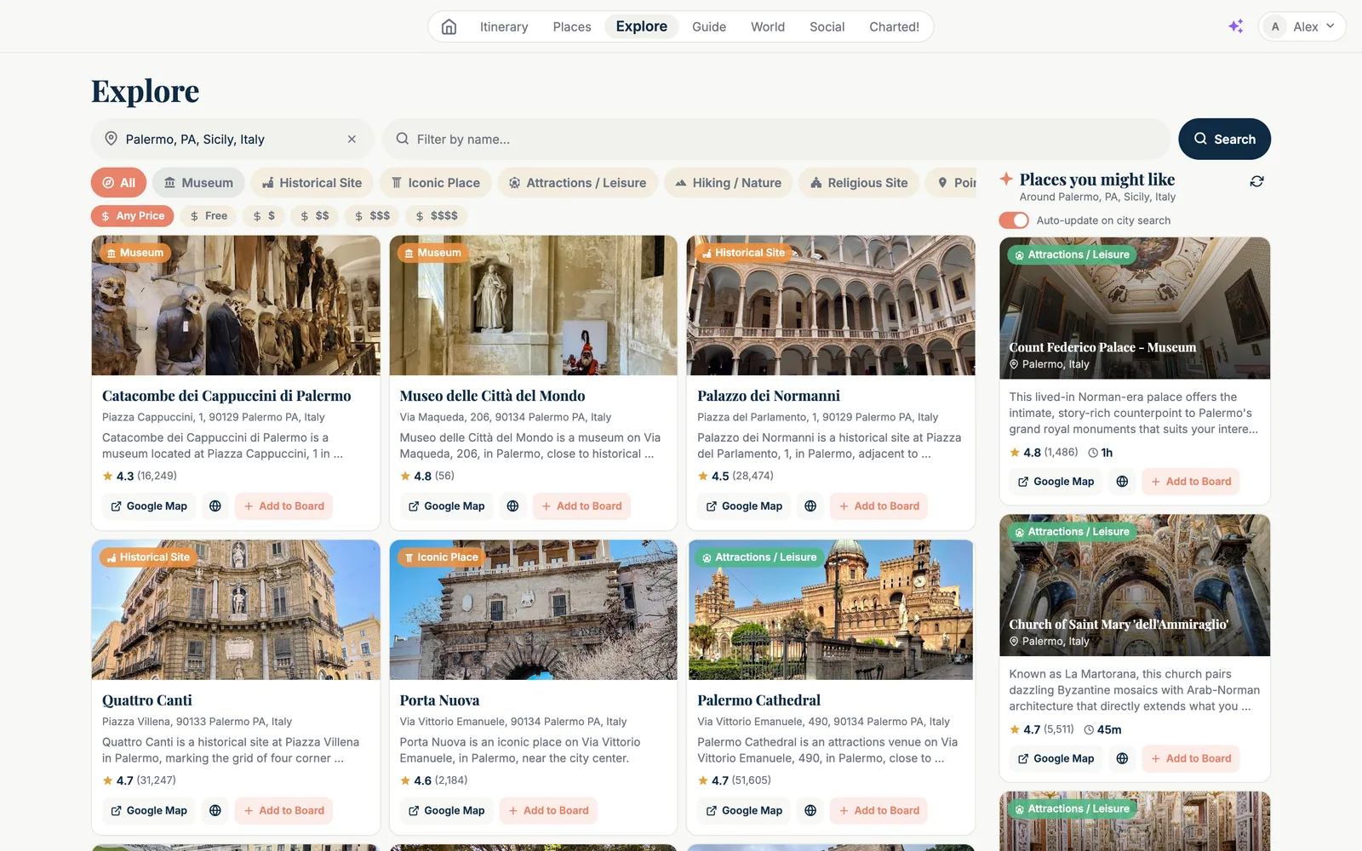Add Catacombe dei Cappuccini to Board
The height and width of the screenshot is (851, 1362).
[x=284, y=506]
